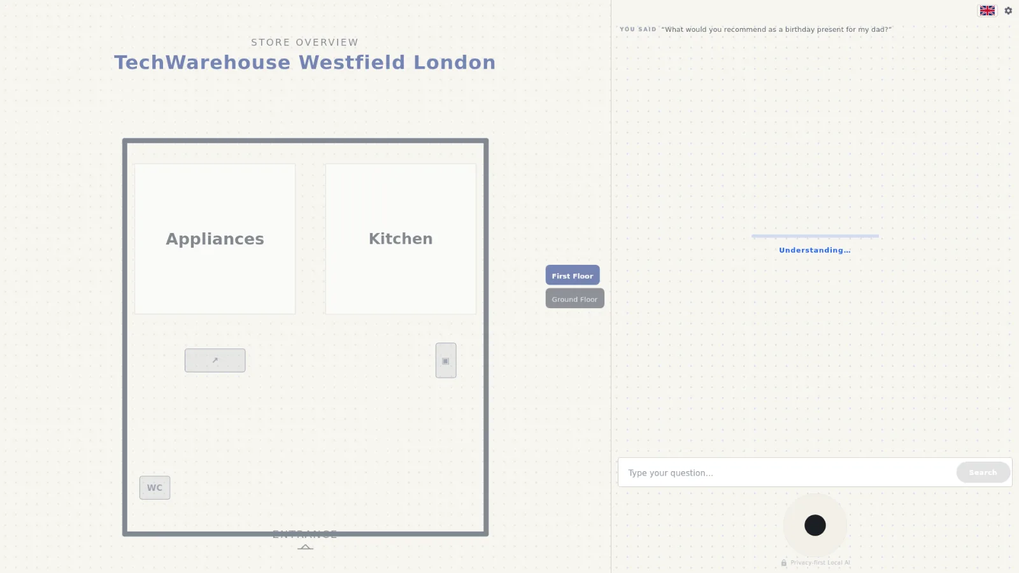The height and width of the screenshot is (573, 1019).
Task: Click the Search button
Action: pos(983,472)
